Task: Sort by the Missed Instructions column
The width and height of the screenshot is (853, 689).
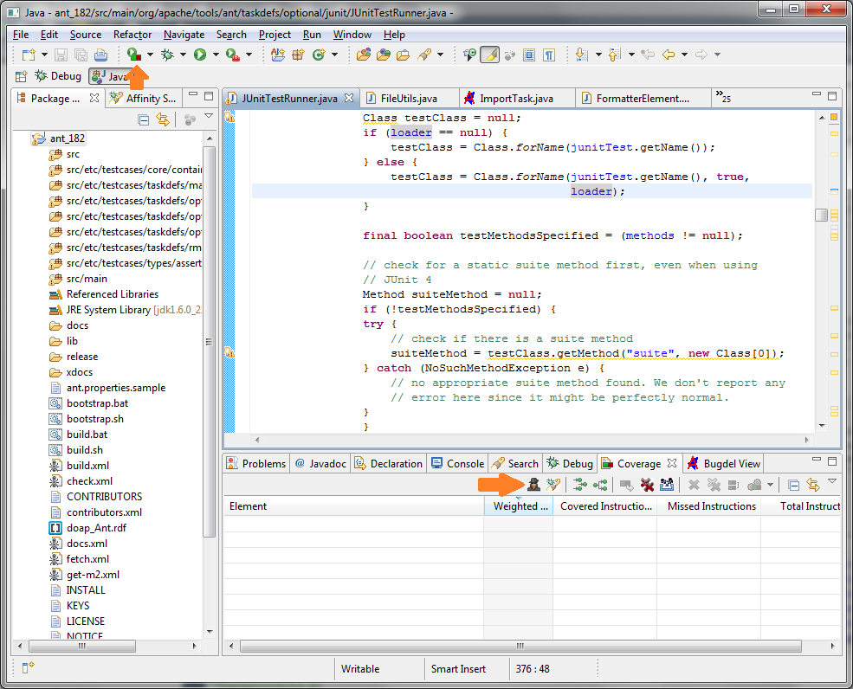Action: (x=711, y=506)
